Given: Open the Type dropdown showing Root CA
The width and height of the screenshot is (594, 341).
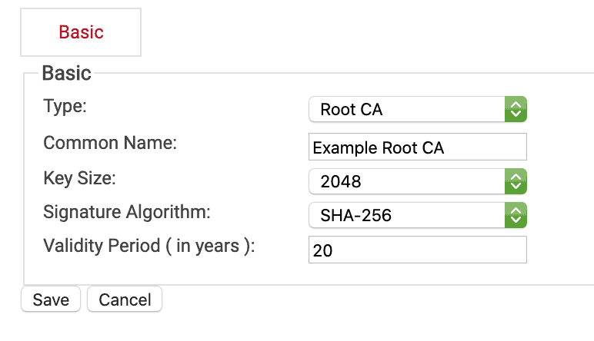Looking at the screenshot, I should click(408, 109).
